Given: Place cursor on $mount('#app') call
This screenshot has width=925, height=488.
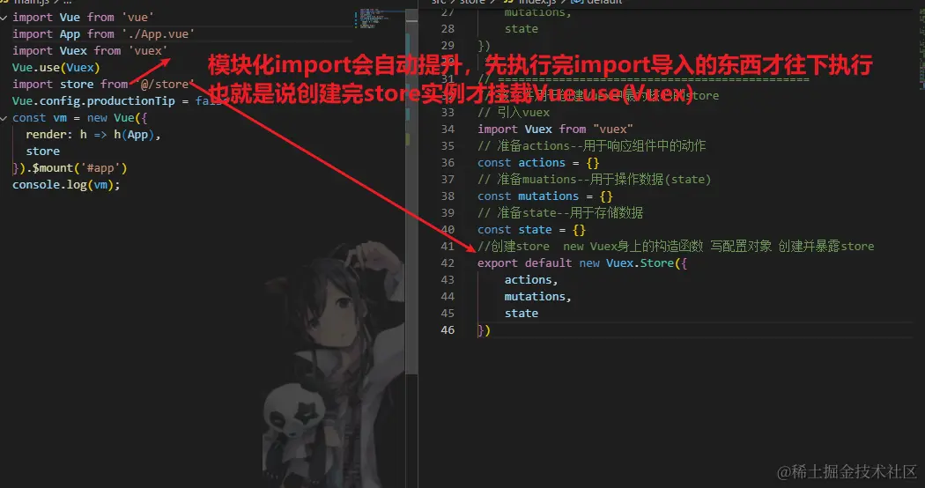Looking at the screenshot, I should [x=76, y=168].
